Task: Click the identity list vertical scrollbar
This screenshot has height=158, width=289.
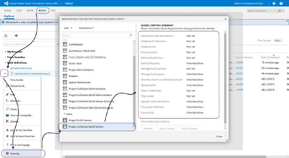Action: click(134, 85)
